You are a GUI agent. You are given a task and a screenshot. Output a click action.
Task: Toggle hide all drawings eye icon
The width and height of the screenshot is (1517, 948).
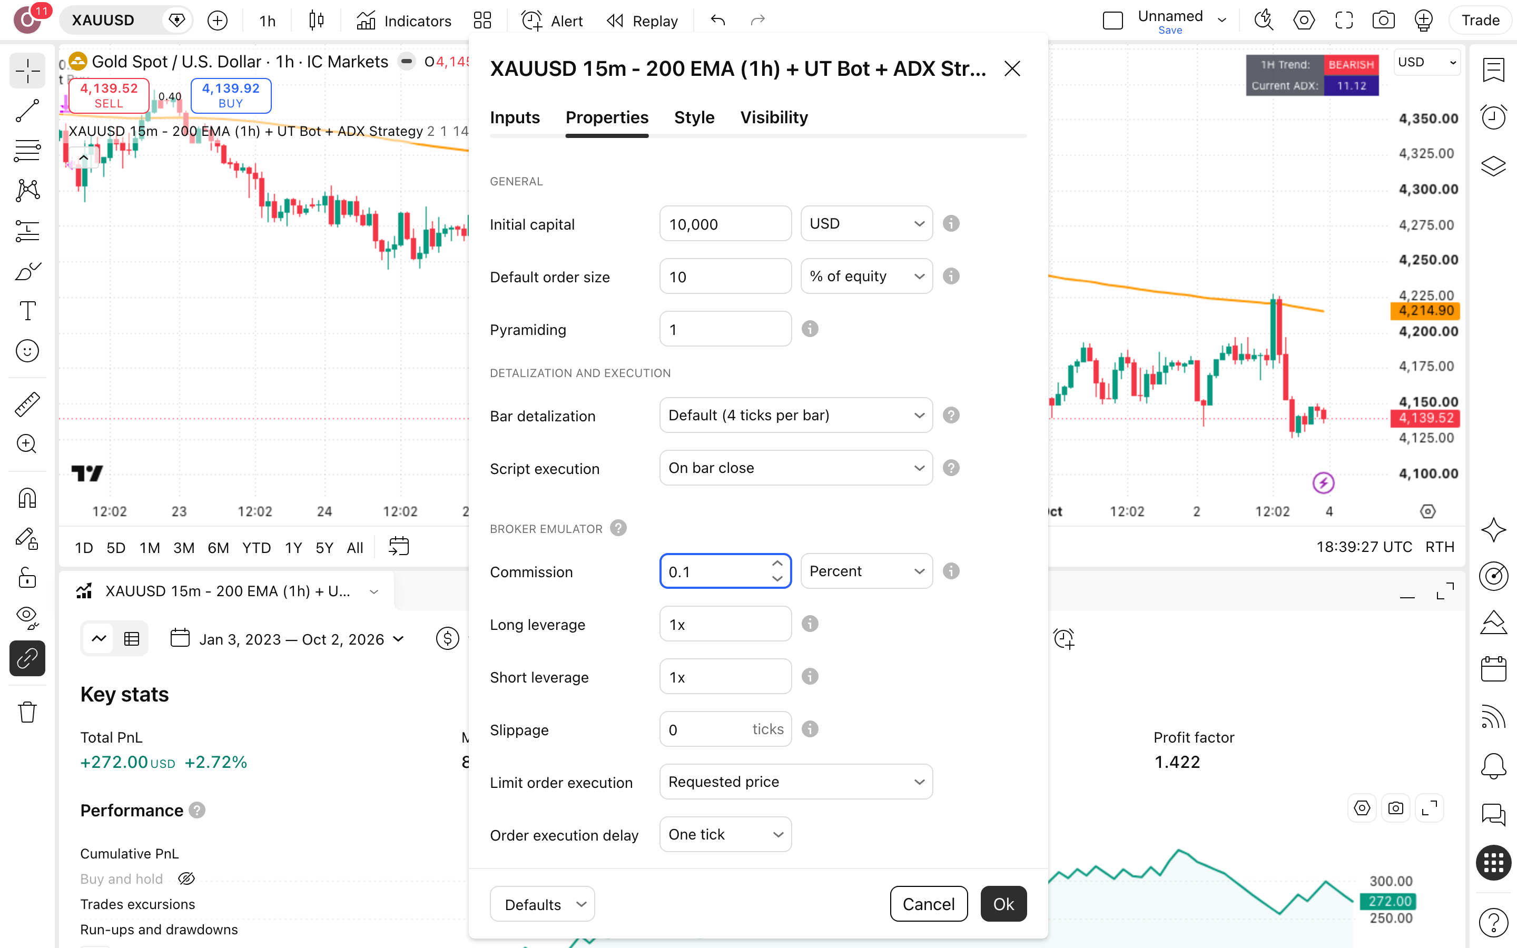(x=27, y=618)
